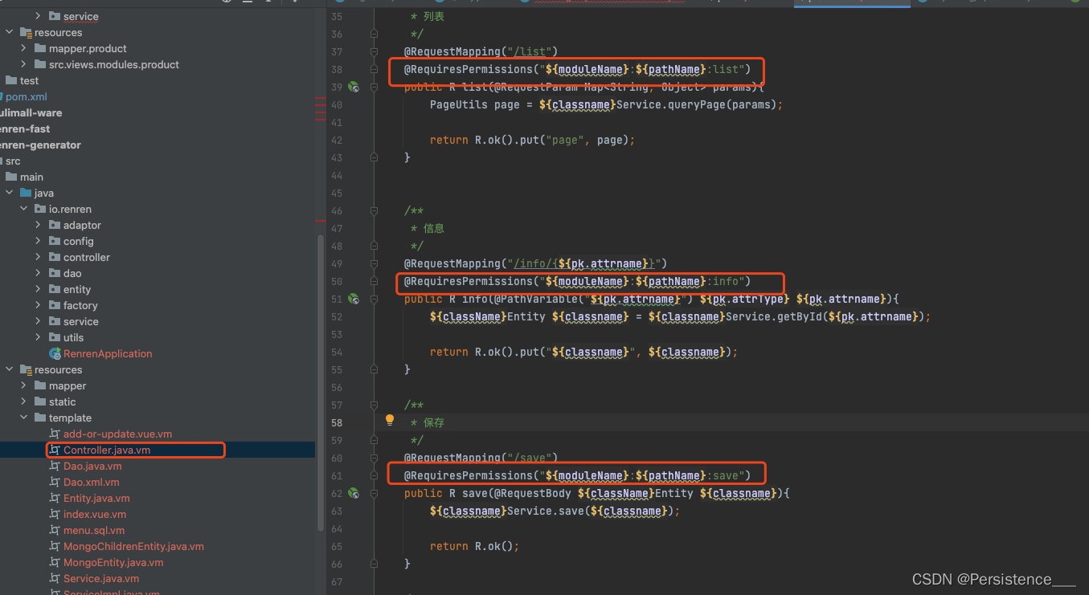Expand the utils package

coord(39,337)
